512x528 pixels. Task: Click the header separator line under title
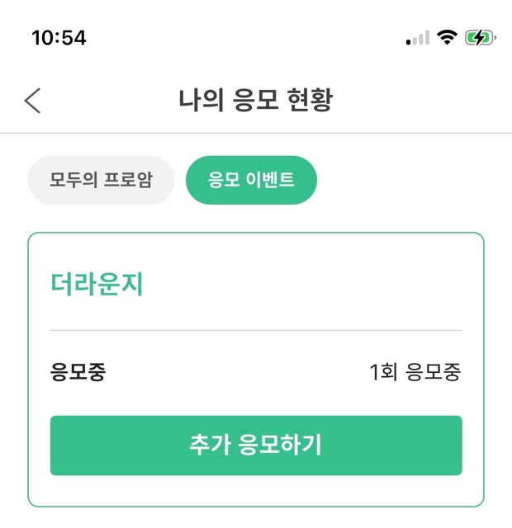[256, 133]
